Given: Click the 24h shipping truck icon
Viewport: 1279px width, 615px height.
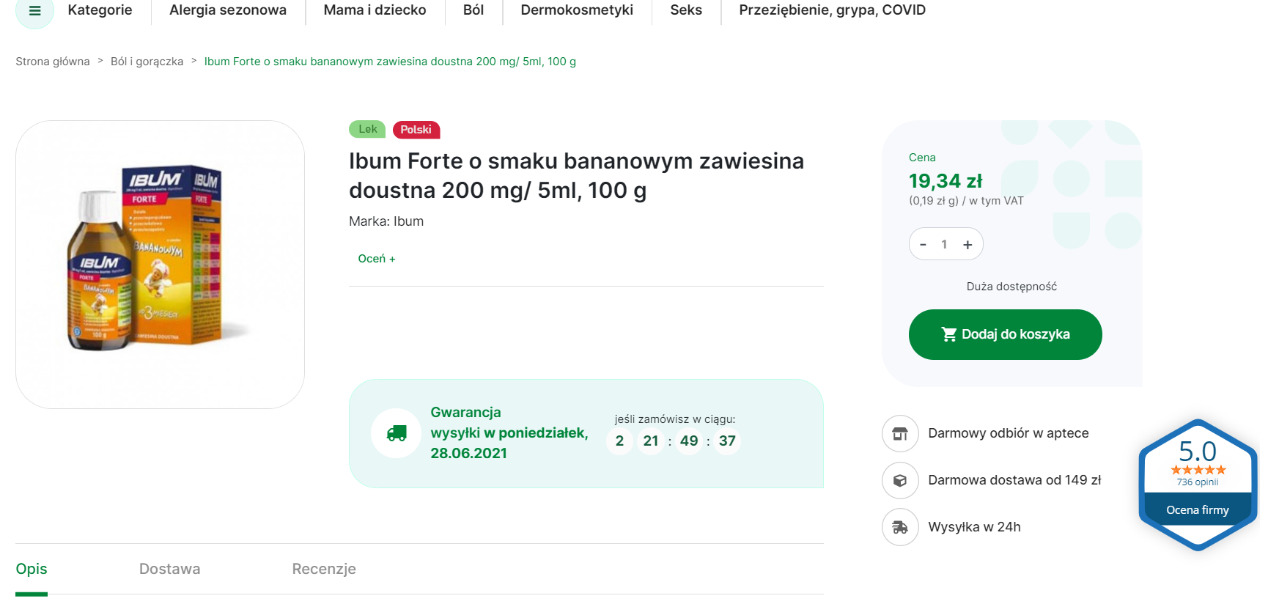Looking at the screenshot, I should tap(899, 527).
